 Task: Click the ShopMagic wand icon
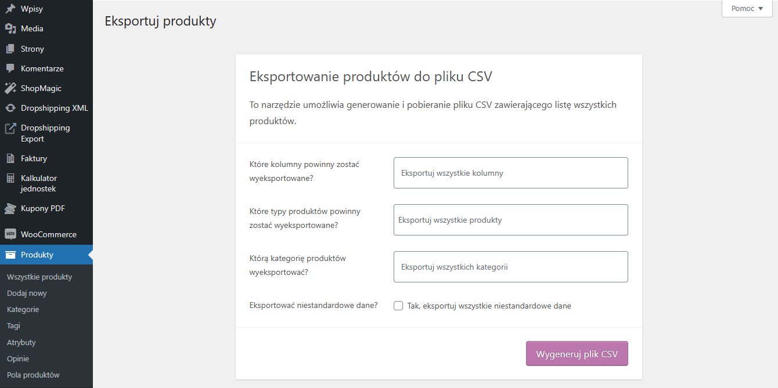10,88
